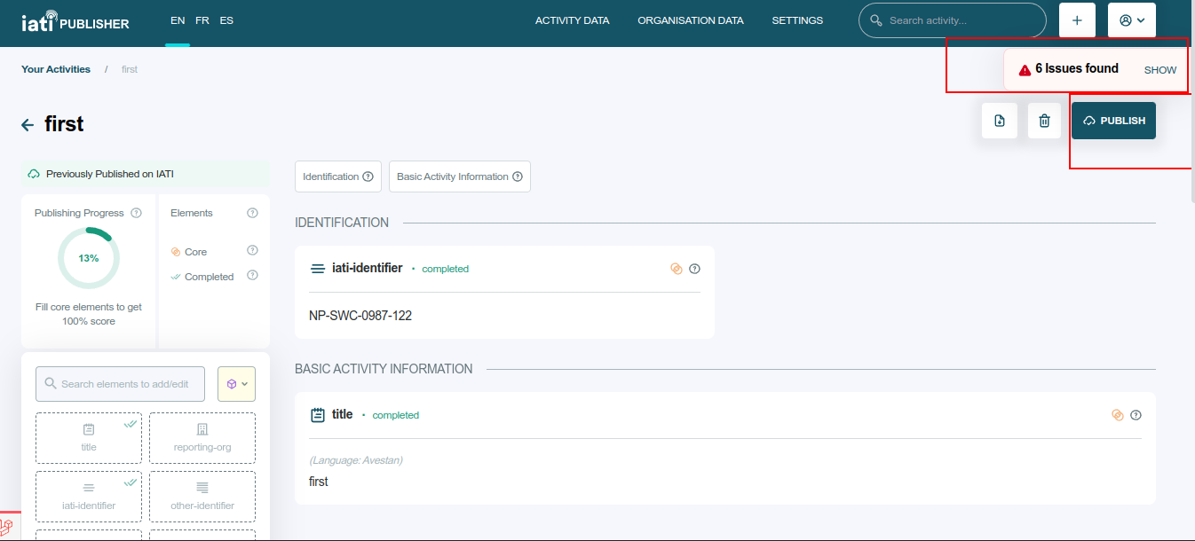Open the element filter cube dropdown
This screenshot has height=541, width=1195.
click(236, 384)
